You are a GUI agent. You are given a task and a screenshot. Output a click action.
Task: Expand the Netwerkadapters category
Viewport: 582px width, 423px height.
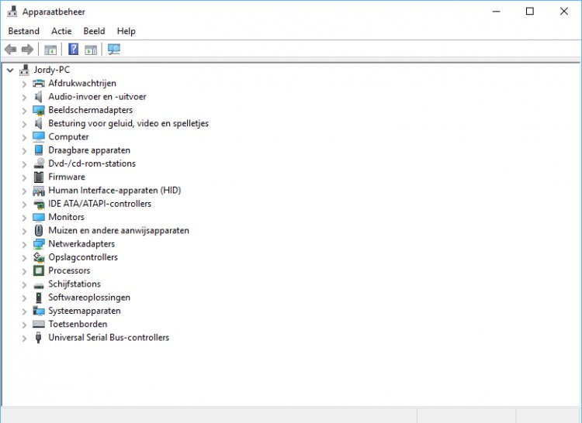24,244
